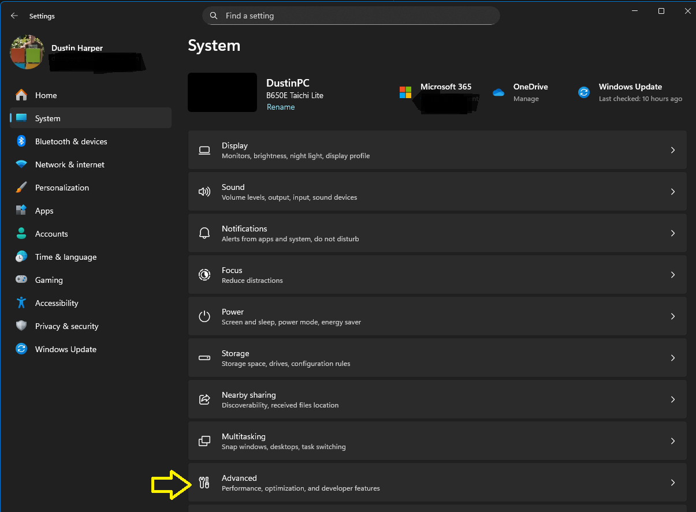
Task: Click the Storage drive icon
Action: coord(204,358)
